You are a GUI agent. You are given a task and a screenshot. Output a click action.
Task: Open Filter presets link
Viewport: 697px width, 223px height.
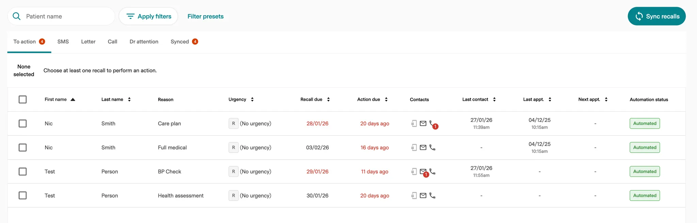tap(205, 16)
